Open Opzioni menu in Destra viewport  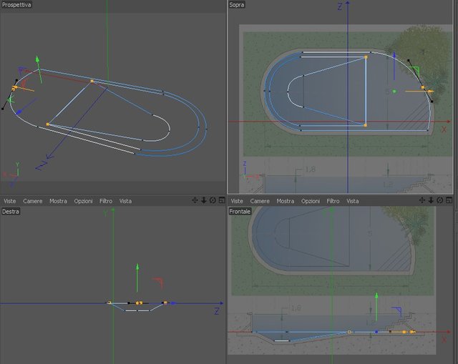(x=83, y=201)
